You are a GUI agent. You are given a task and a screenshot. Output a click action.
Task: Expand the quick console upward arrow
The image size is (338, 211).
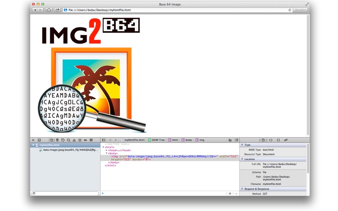pos(236,194)
